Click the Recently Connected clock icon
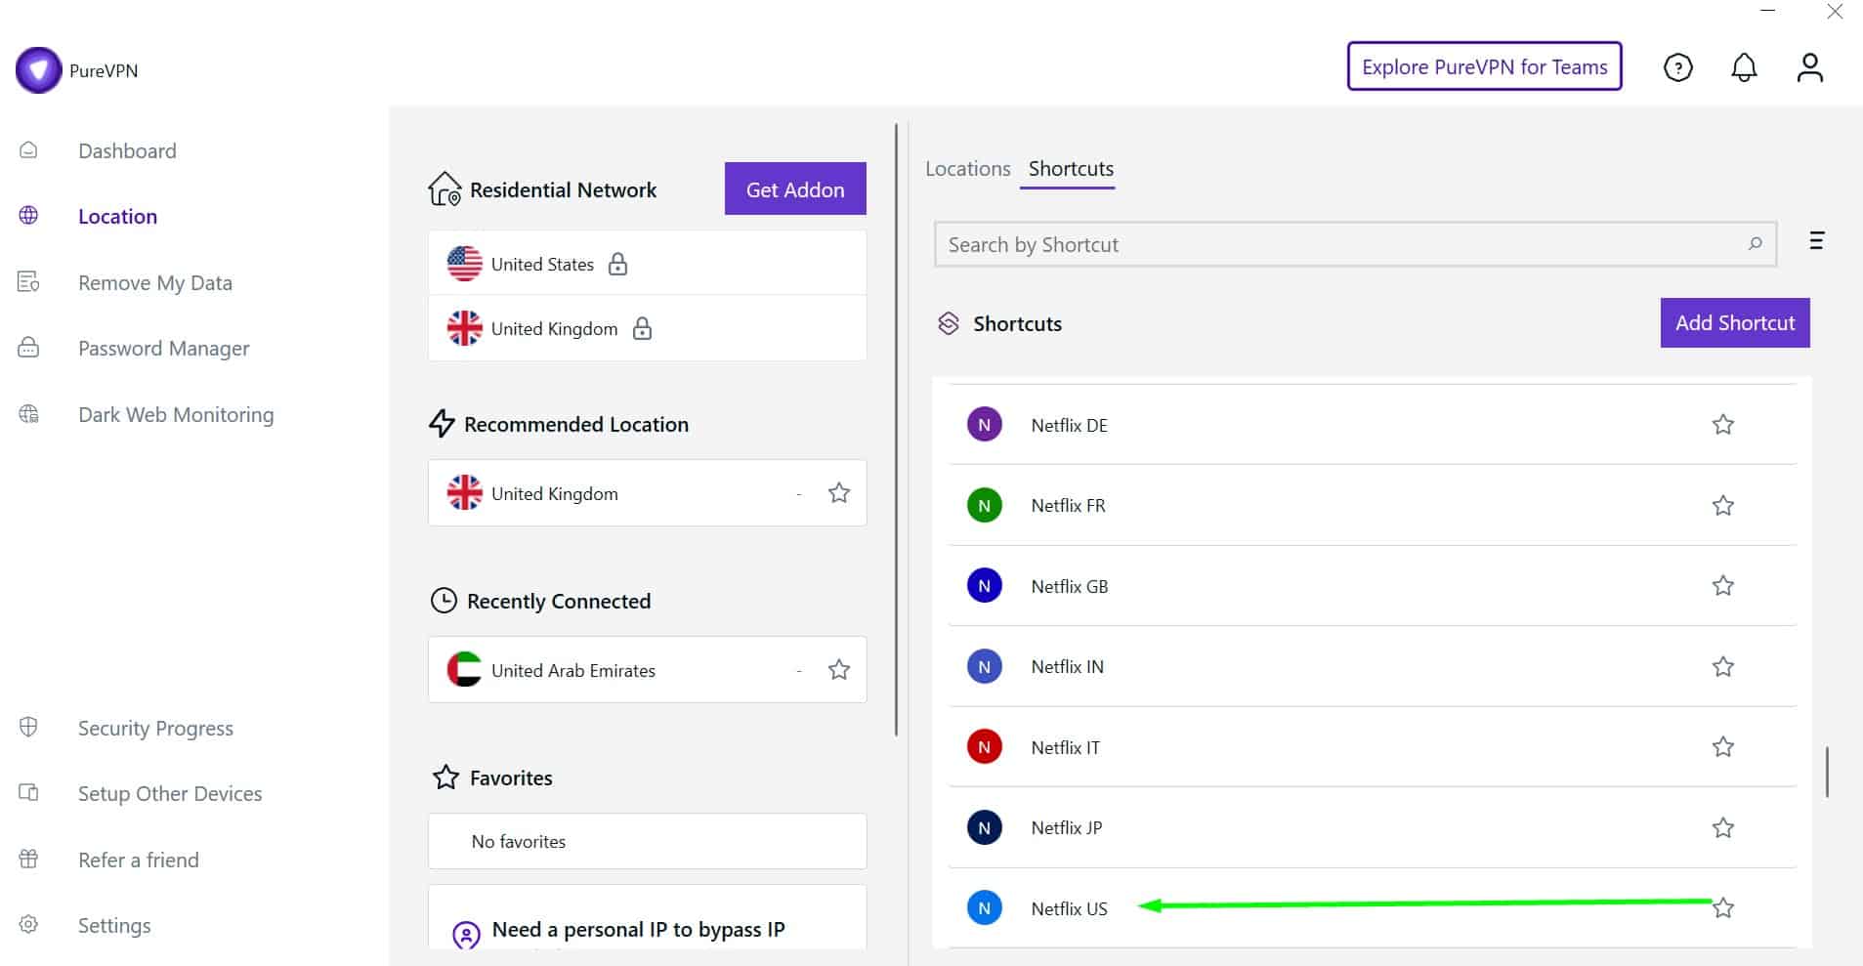This screenshot has height=966, width=1863. 444,601
